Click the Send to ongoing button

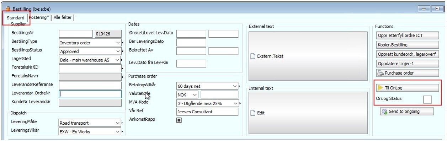tap(407, 112)
